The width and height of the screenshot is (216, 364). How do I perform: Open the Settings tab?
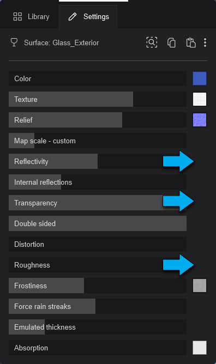pyautogui.click(x=88, y=17)
